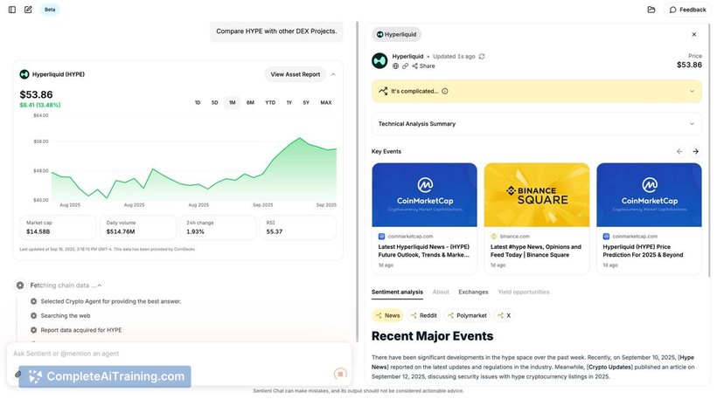
Task: Click the Daily volume $514.76M stat
Action: pos(138,228)
